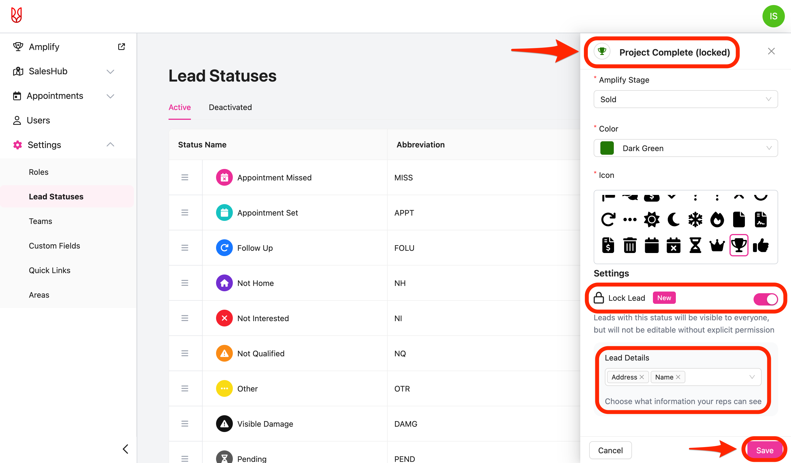791x463 pixels.
Task: Select the crescent moon icon
Action: point(673,219)
